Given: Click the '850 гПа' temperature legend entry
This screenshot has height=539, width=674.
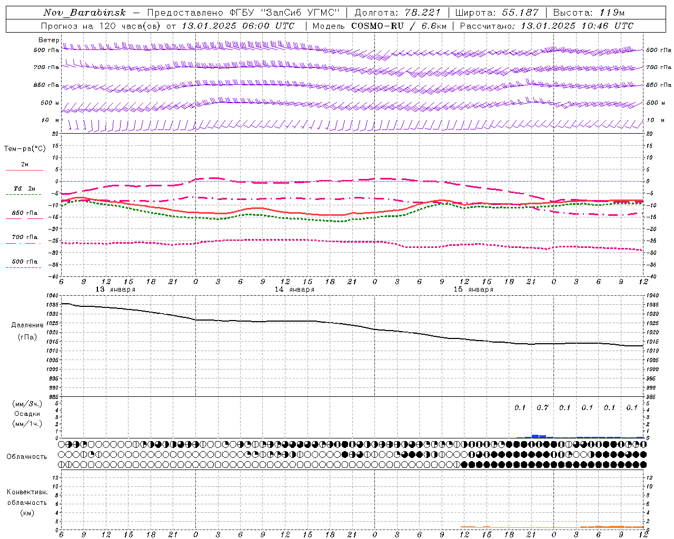Looking at the screenshot, I should (x=25, y=213).
